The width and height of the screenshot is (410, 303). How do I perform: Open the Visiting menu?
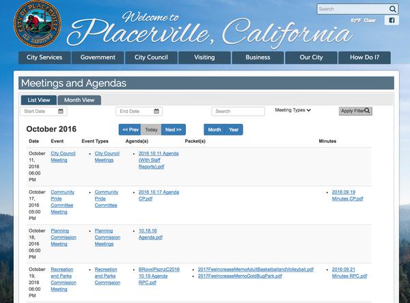(x=204, y=57)
